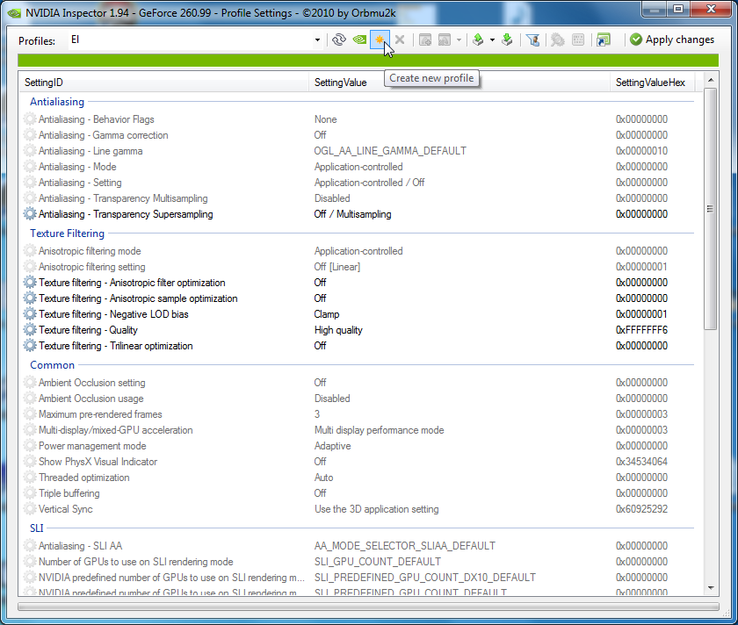738x625 pixels.
Task: Click the green NVIDIA logo toolbar icon
Action: pos(359,40)
